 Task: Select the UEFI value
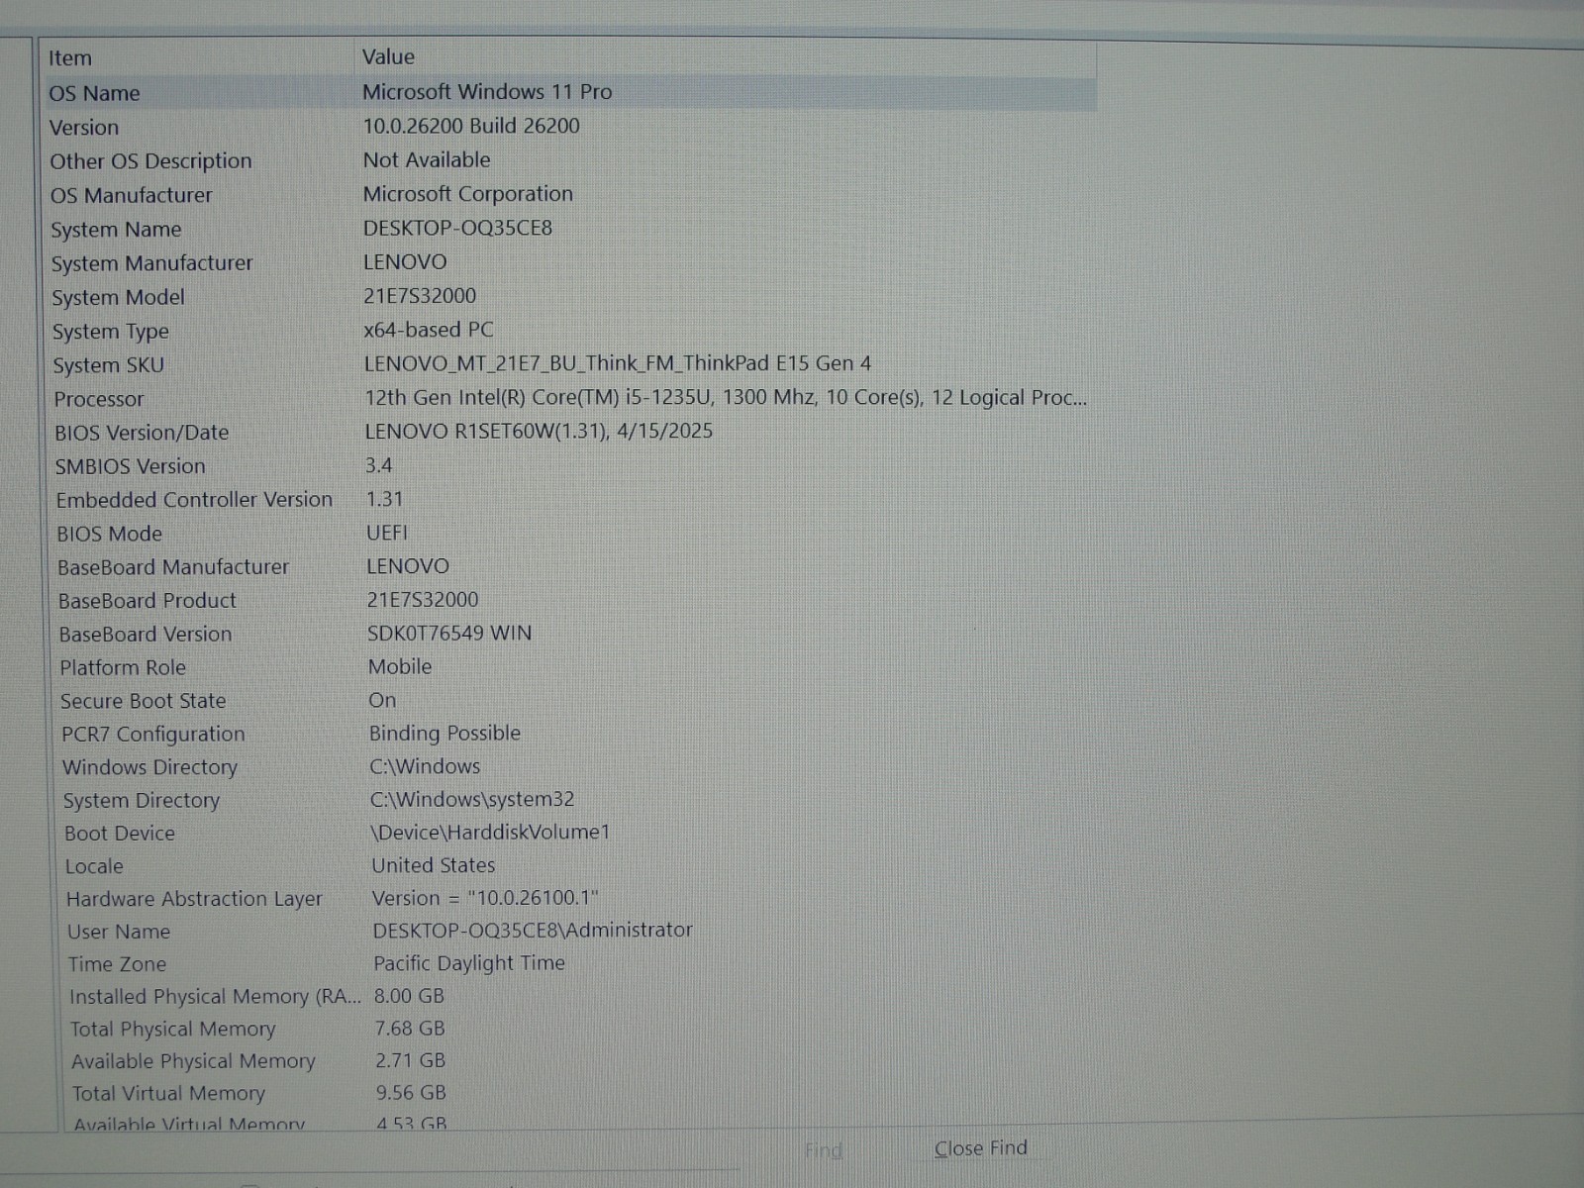(387, 533)
